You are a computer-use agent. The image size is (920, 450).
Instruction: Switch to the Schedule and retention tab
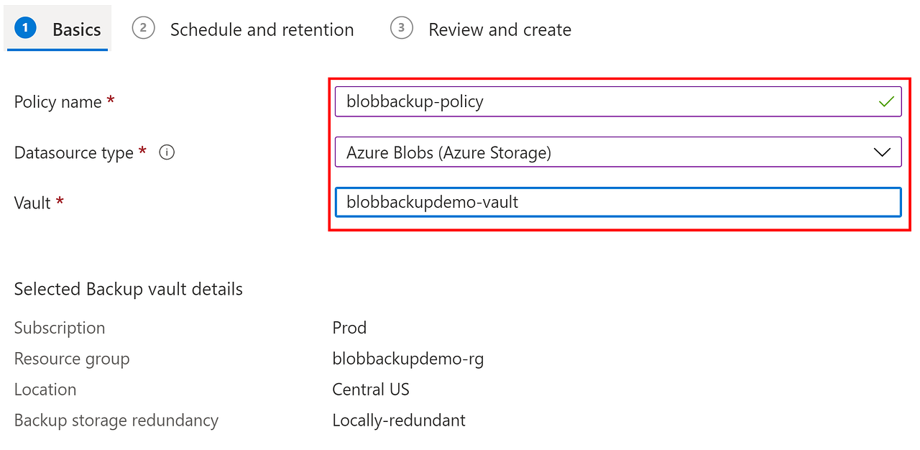point(262,29)
